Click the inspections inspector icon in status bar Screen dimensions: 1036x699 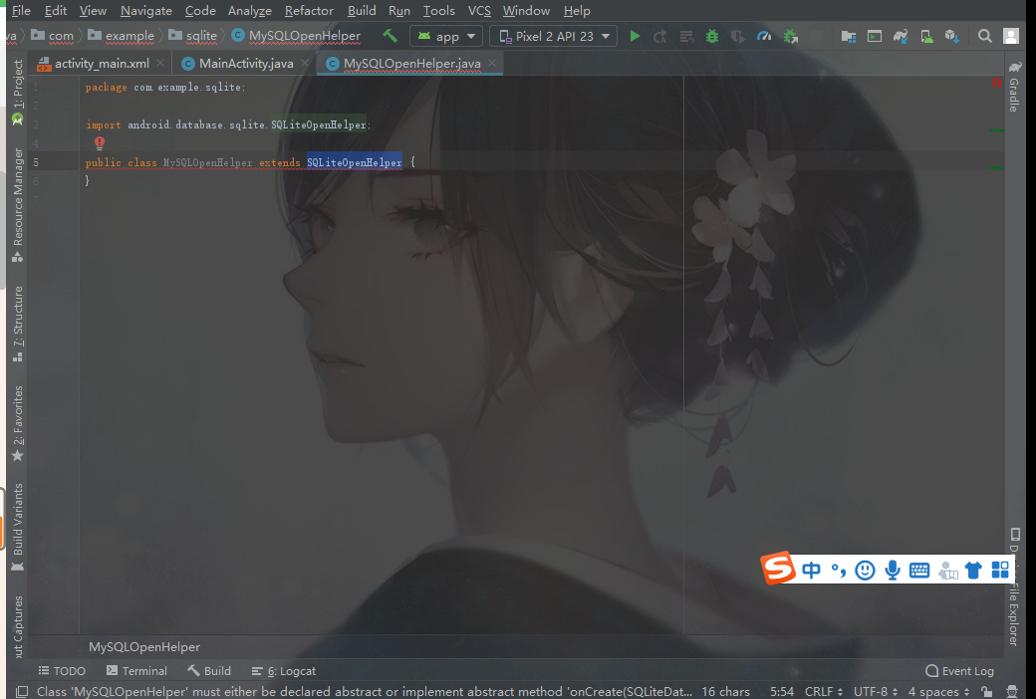pos(1011,691)
